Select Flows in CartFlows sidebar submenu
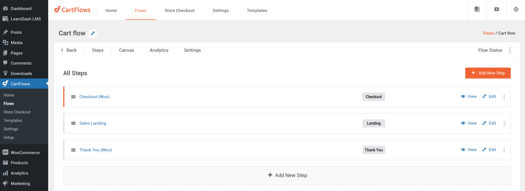Screen dimensions: 525x191 [x=9, y=104]
